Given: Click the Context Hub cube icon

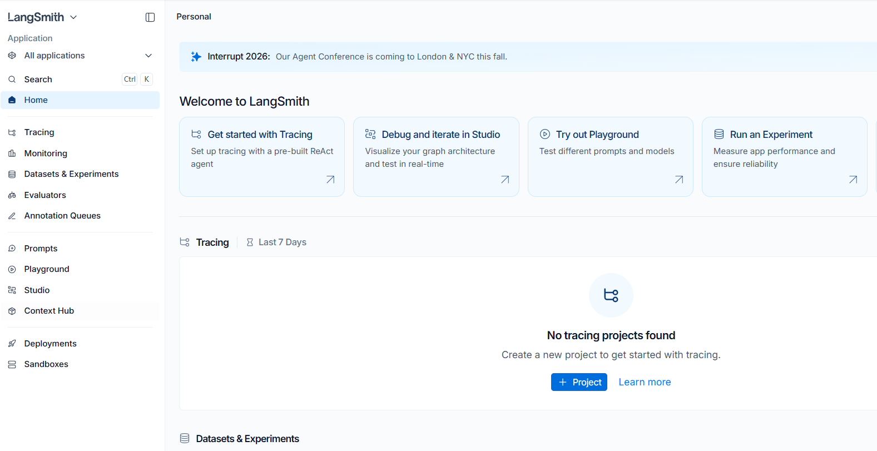Looking at the screenshot, I should pos(12,311).
